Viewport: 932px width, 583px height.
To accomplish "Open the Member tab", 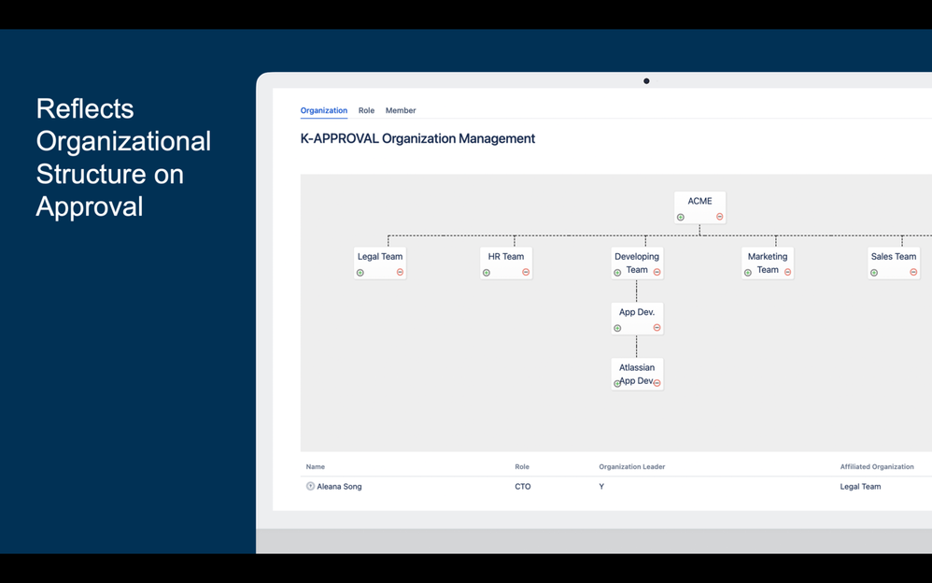I will pos(401,110).
